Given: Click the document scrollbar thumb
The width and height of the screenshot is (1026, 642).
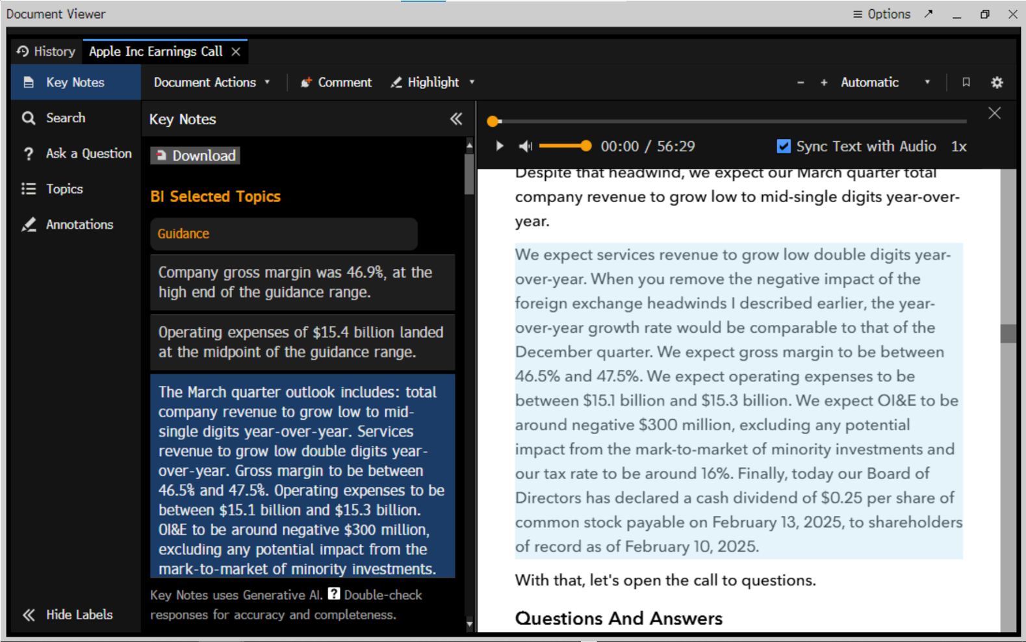Looking at the screenshot, I should (1008, 333).
